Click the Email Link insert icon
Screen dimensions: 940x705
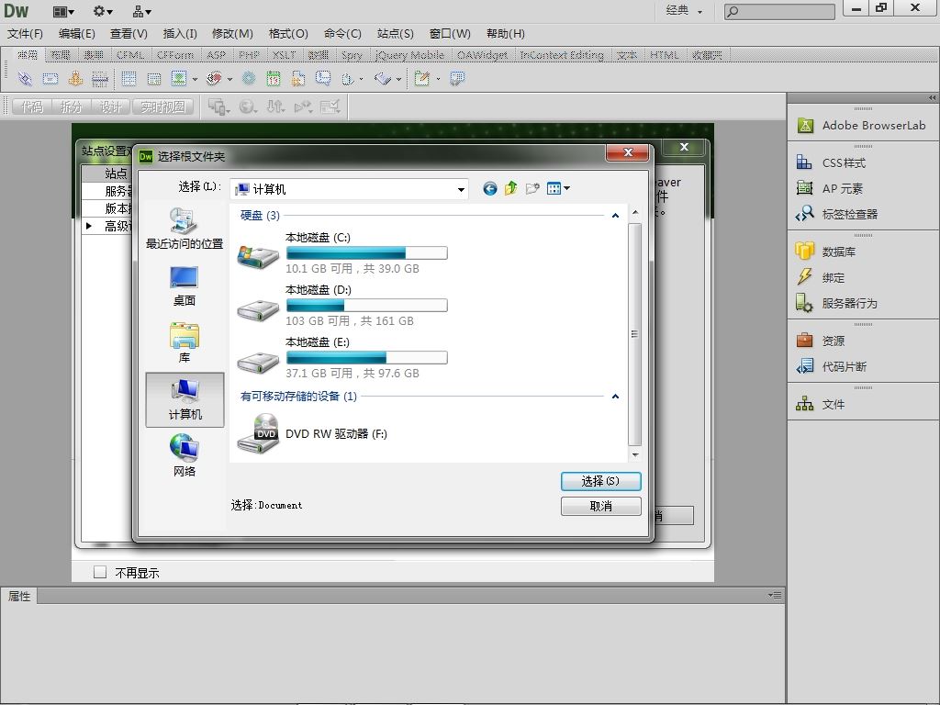50,79
